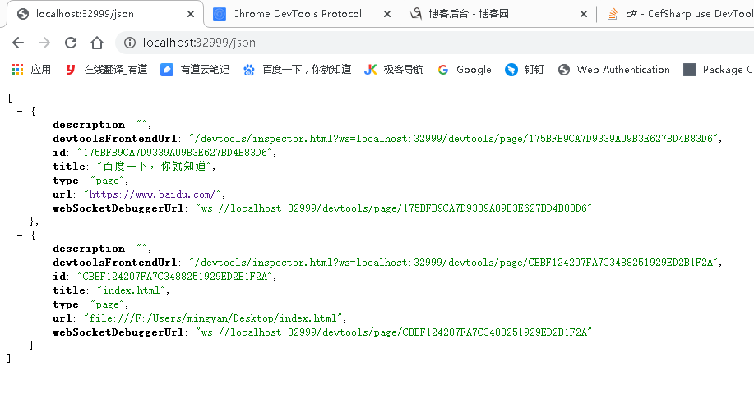Screen dimensions: 754x398
Task: Open the 钉钉 DingTalk bookmark icon
Action: (511, 70)
